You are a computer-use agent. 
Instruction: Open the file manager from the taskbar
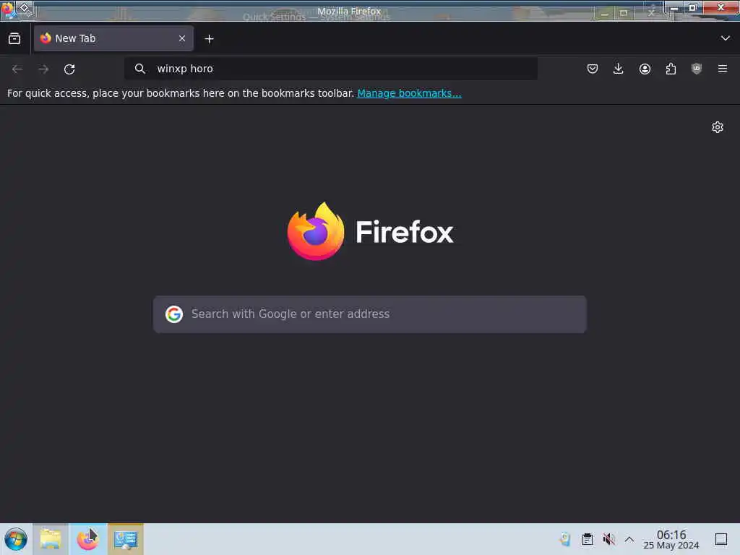click(x=51, y=539)
